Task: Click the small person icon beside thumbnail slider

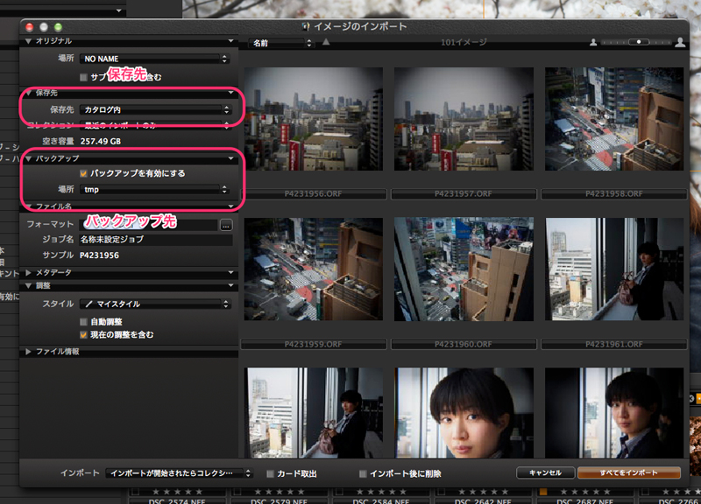Action: click(x=593, y=42)
